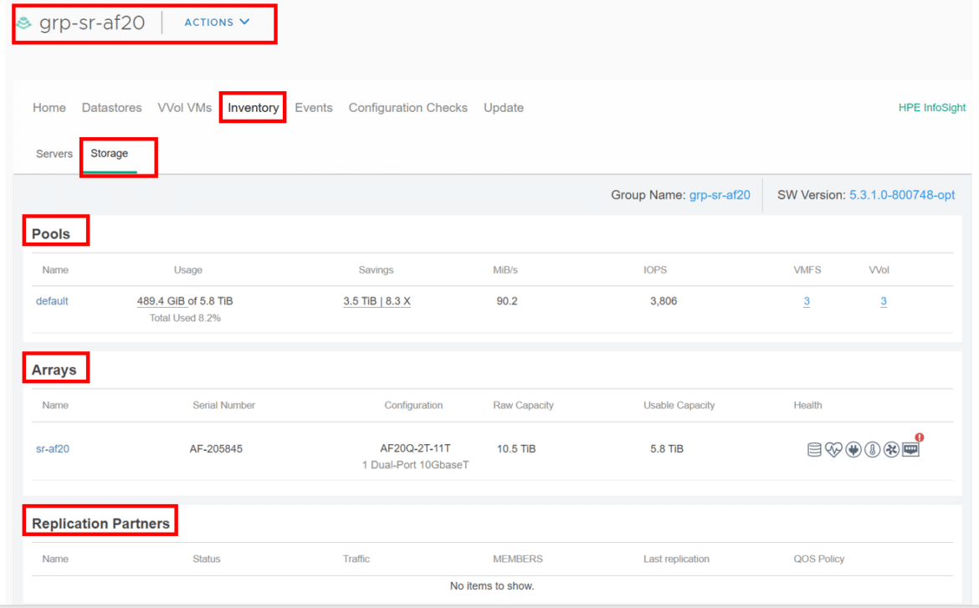Click the MEMBERS column header

click(x=518, y=559)
